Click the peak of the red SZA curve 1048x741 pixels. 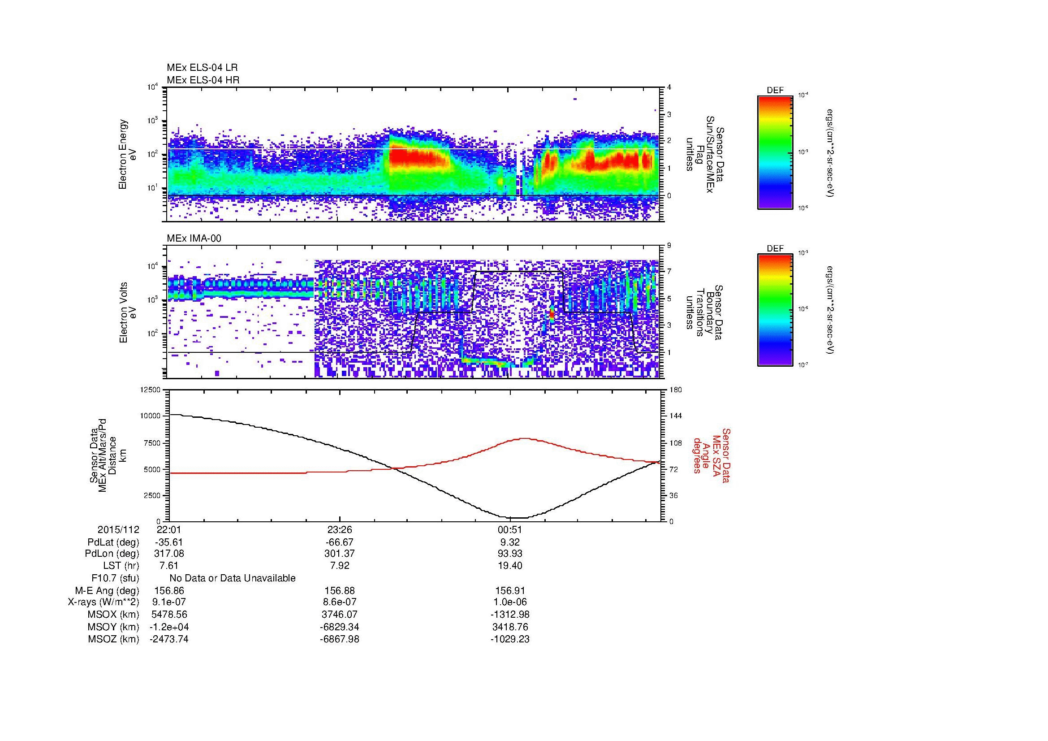[524, 438]
